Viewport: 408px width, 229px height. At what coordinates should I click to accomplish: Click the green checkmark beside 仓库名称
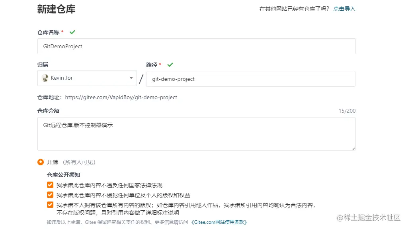click(72, 32)
